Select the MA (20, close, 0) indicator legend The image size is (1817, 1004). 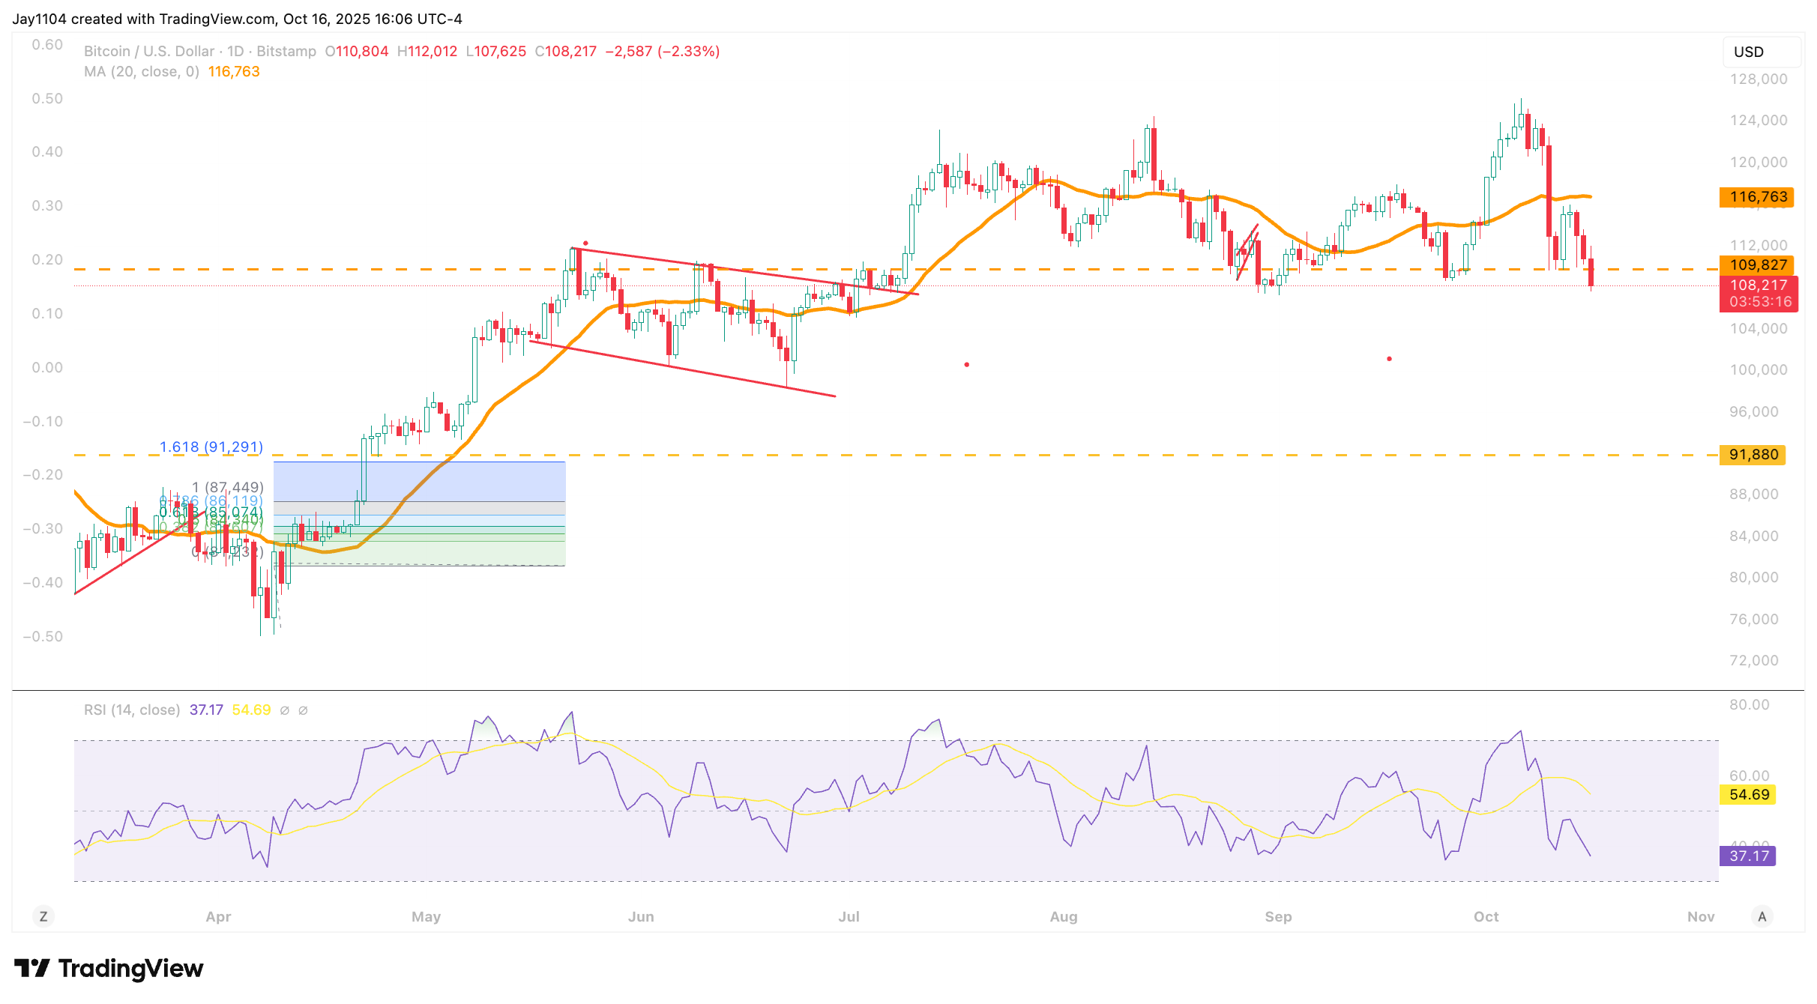[141, 72]
